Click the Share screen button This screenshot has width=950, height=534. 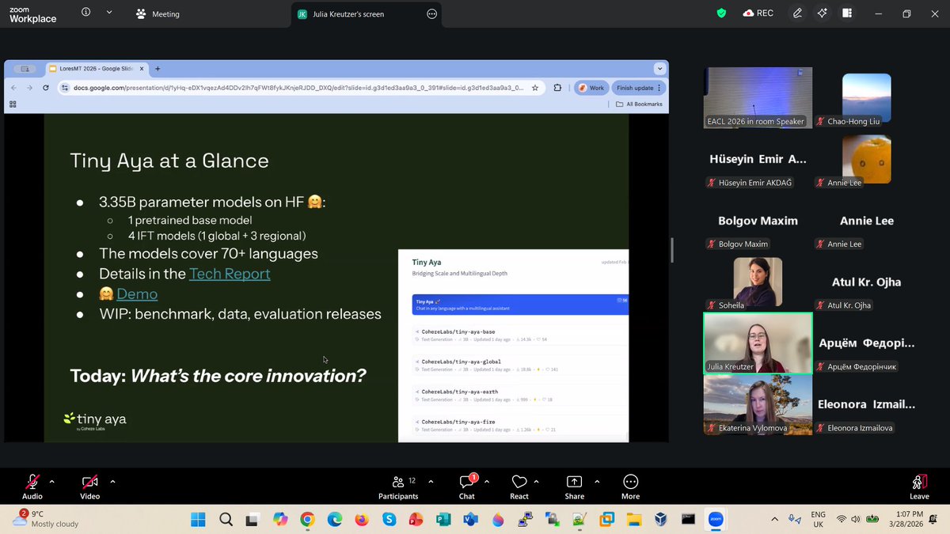point(575,487)
